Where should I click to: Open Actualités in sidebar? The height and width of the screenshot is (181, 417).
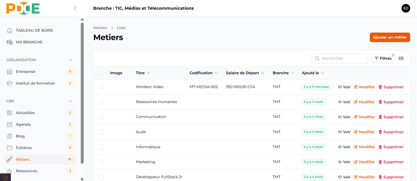[40, 113]
